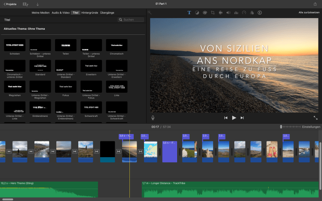Switch to the Übergänge tab

(107, 13)
